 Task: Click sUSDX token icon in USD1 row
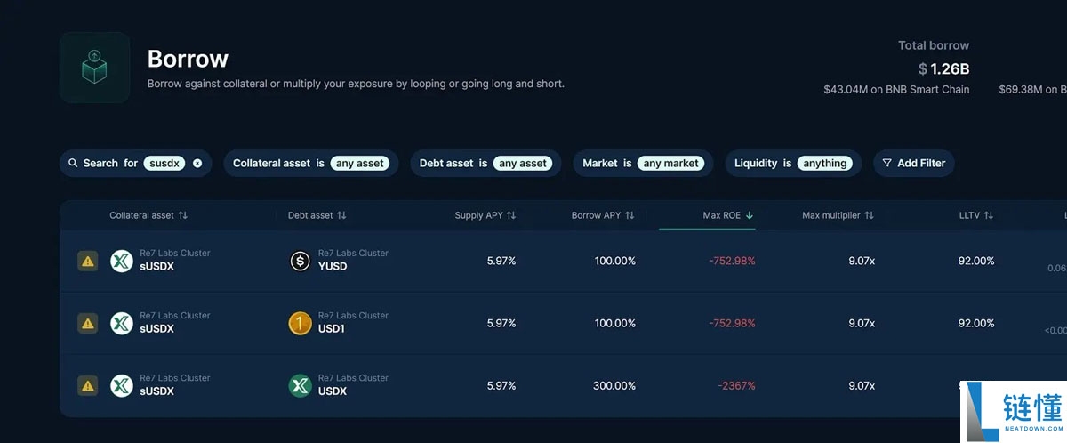(122, 324)
